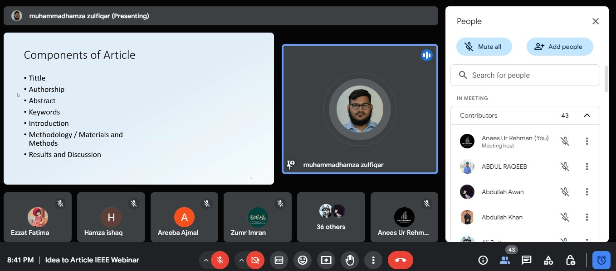
Task: Raise hand using the hand icon
Action: tap(350, 260)
